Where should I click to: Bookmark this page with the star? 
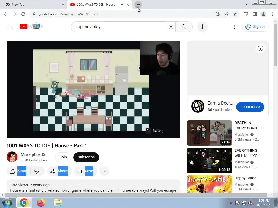tap(235, 14)
